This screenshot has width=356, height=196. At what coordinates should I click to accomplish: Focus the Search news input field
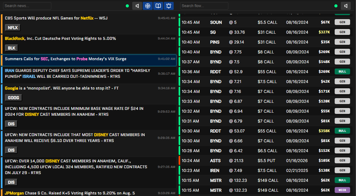pyautogui.click(x=27, y=6)
